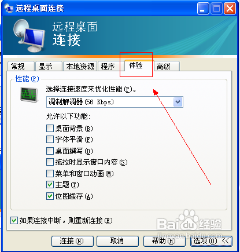Click the 连接 button
The image size is (240, 252).
coord(72,241)
